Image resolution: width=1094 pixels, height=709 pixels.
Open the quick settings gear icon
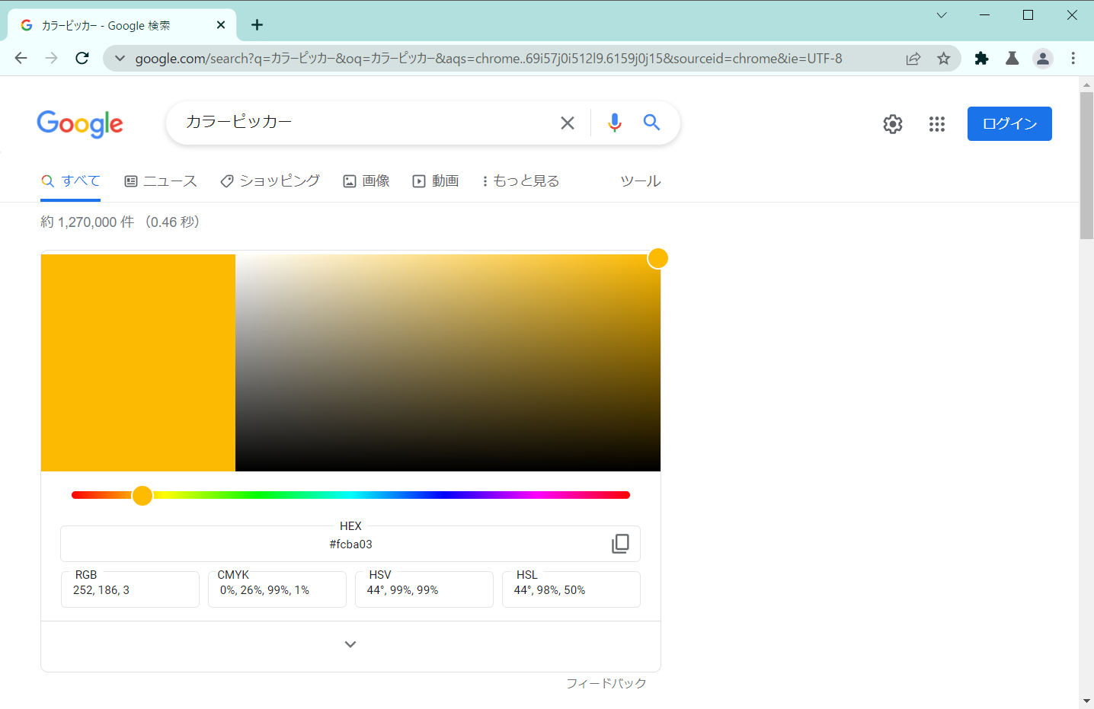click(x=892, y=123)
